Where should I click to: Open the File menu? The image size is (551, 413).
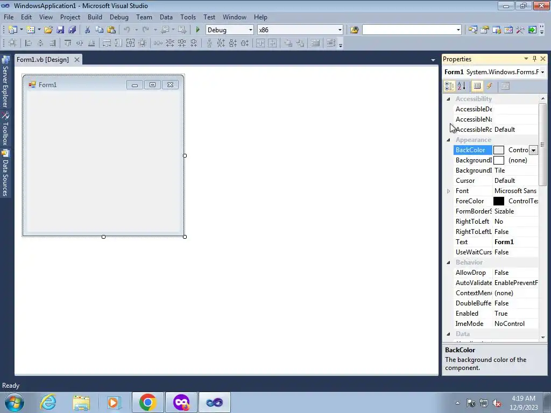coord(9,17)
